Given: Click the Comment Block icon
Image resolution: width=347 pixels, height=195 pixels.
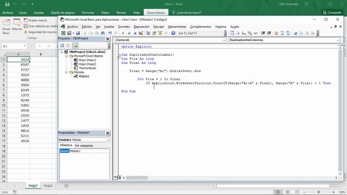Looking at the screenshot, I should tap(282, 33).
